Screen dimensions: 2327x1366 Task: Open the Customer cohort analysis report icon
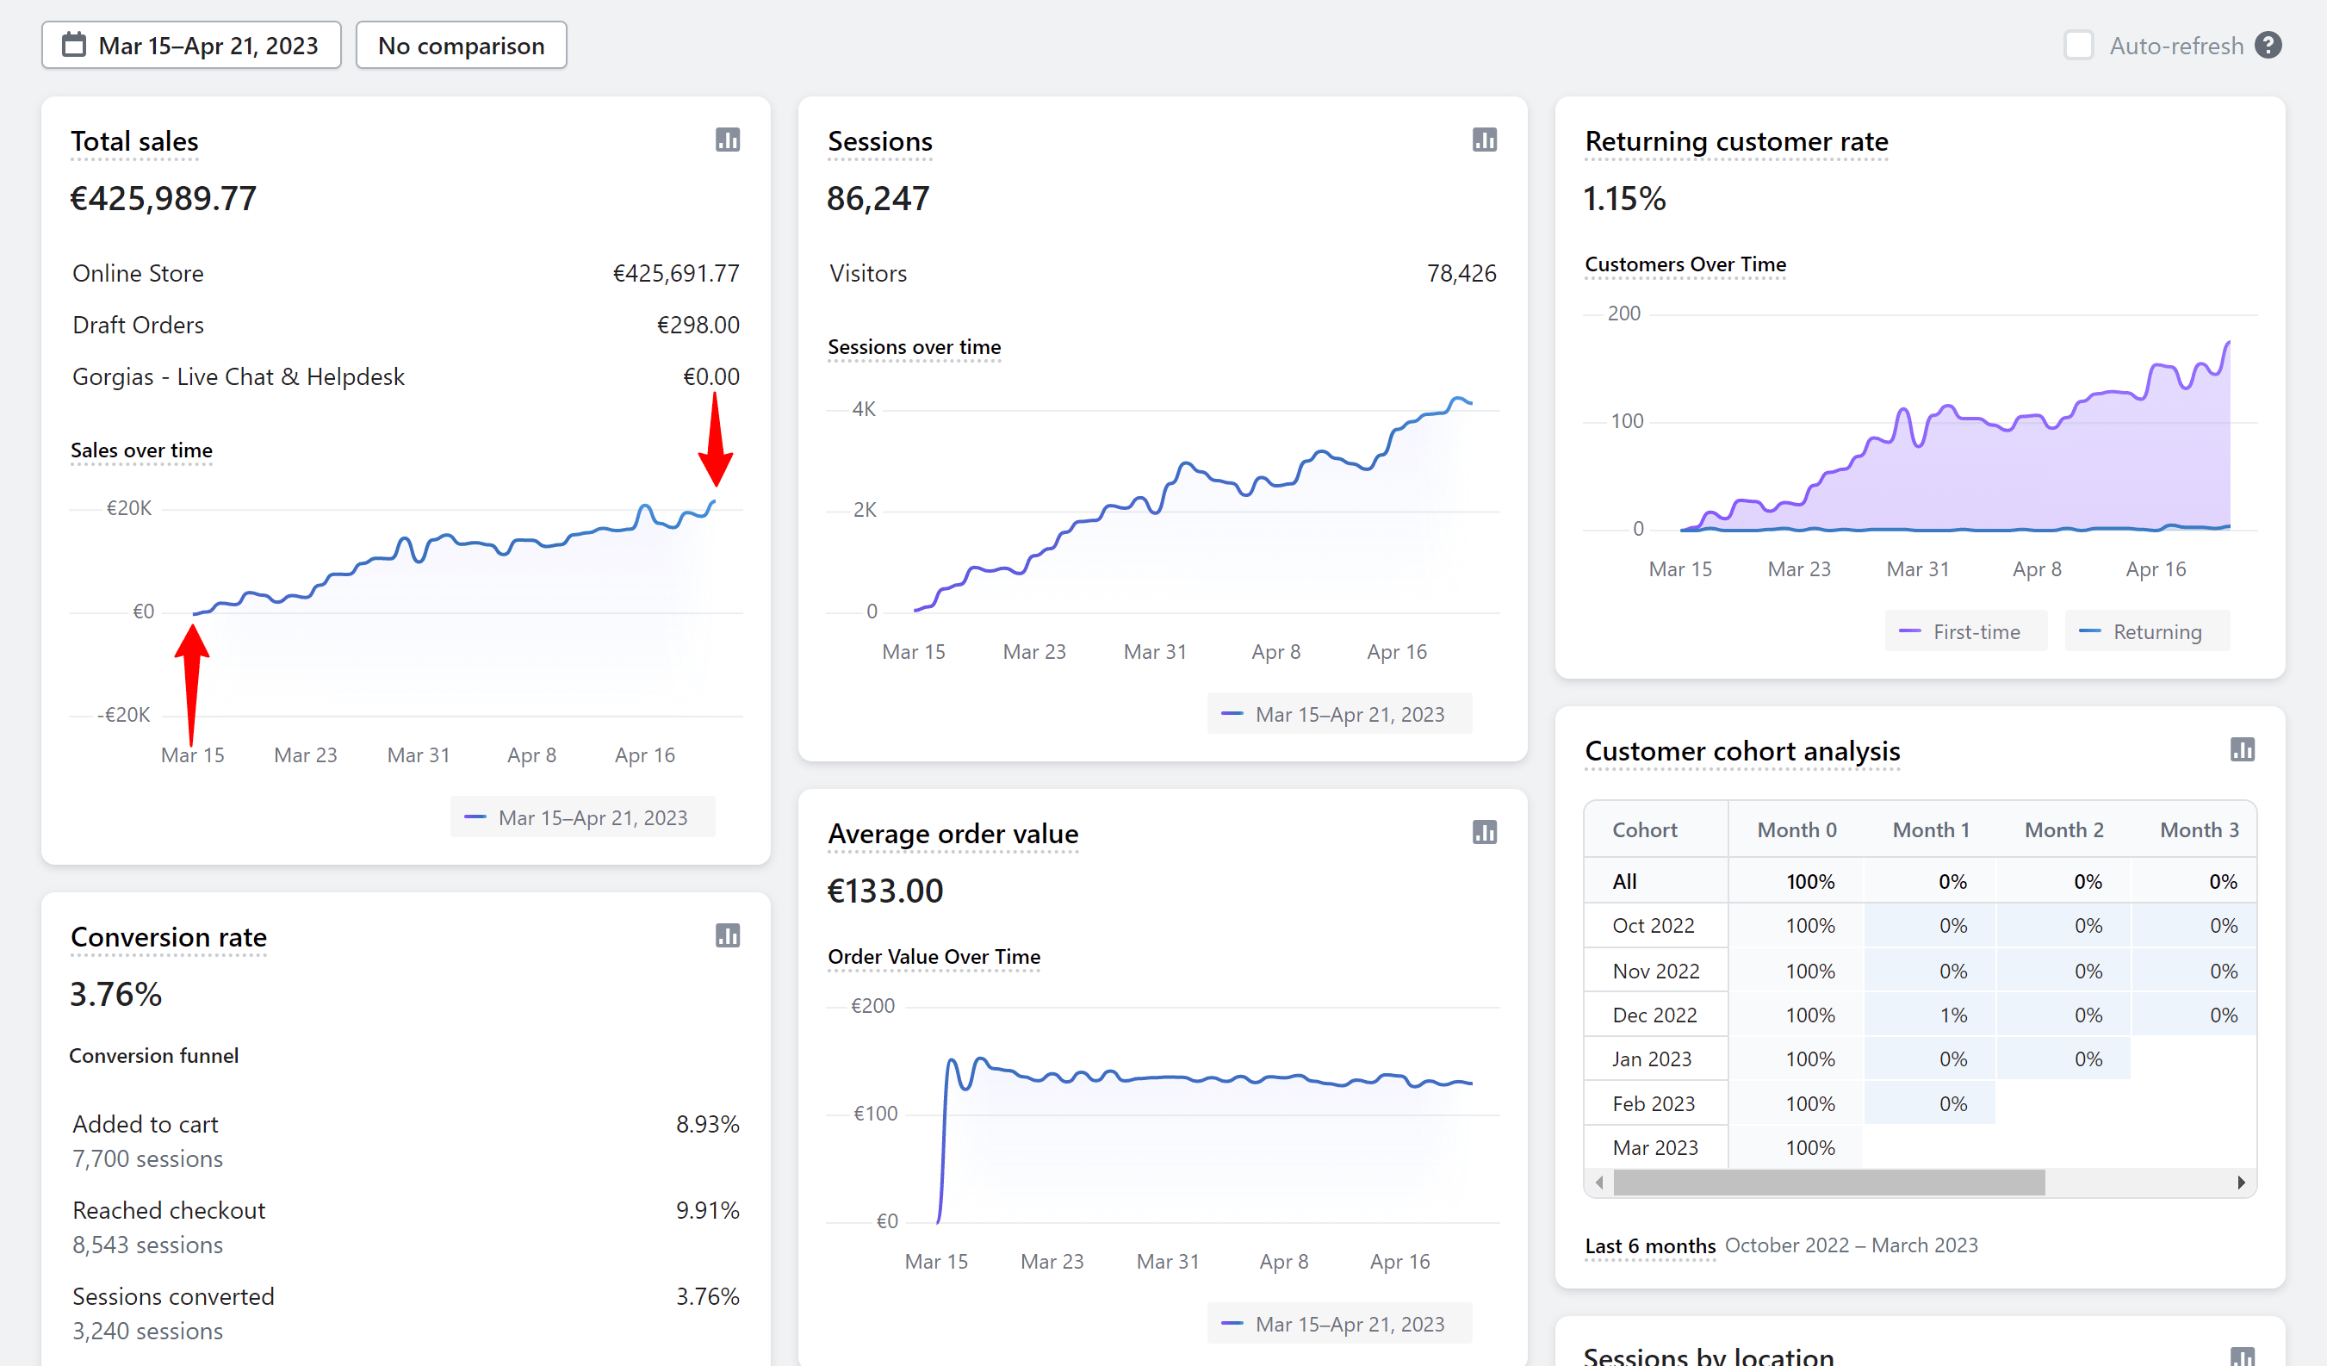(x=2242, y=749)
